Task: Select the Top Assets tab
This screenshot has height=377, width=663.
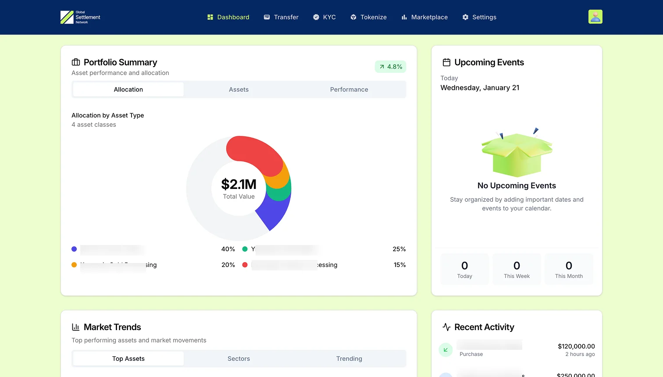Action: tap(128, 359)
